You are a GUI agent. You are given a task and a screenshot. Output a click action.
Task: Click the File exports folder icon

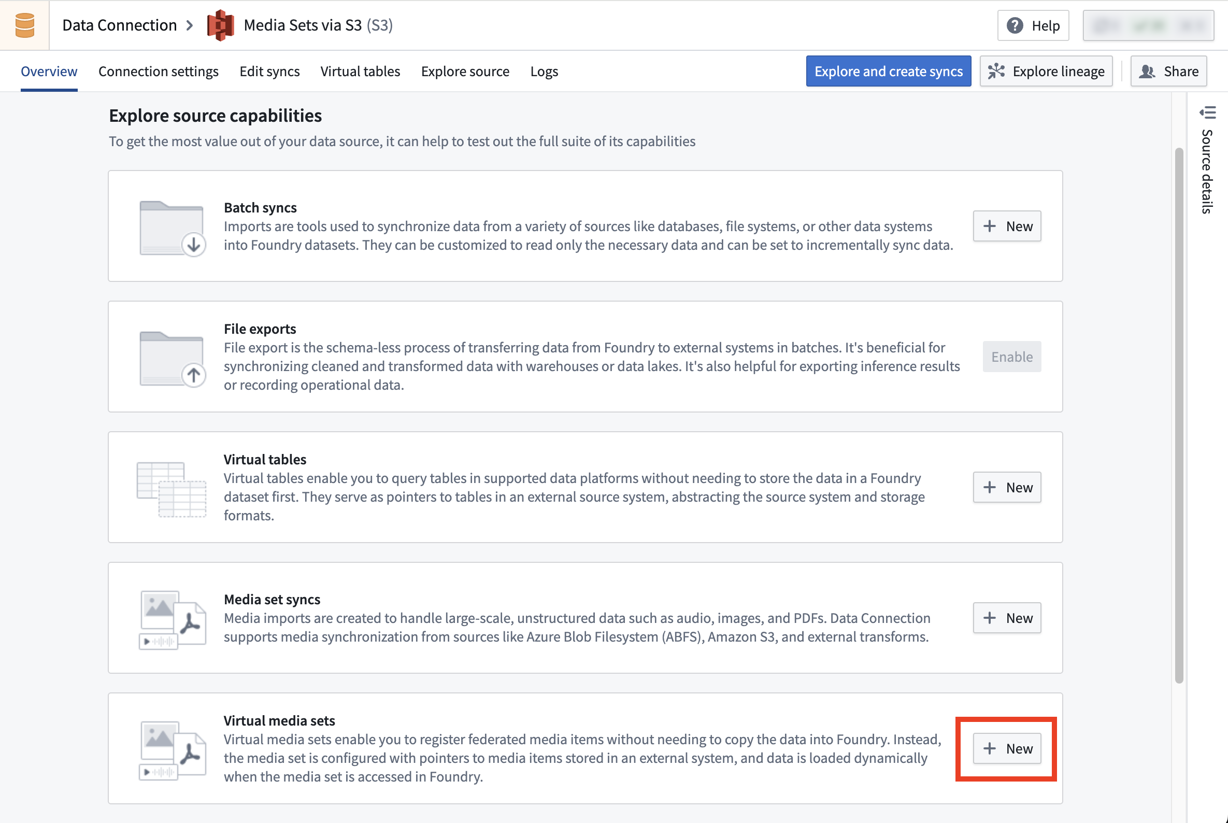(x=172, y=359)
